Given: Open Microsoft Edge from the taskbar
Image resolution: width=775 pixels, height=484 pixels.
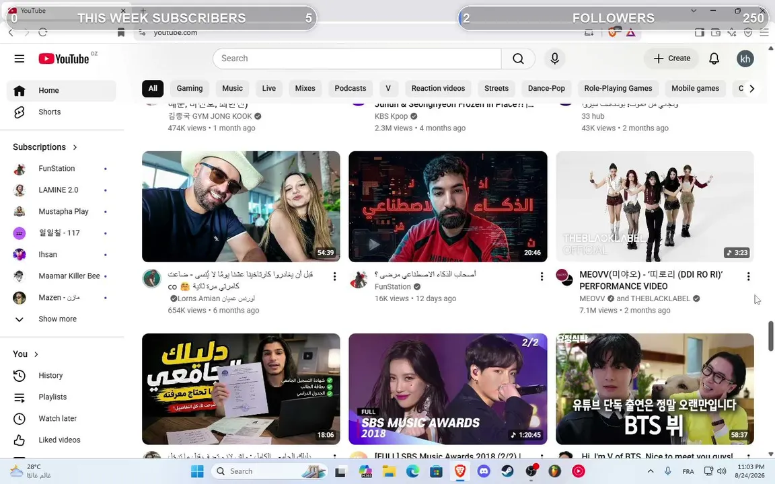Looking at the screenshot, I should [x=412, y=471].
